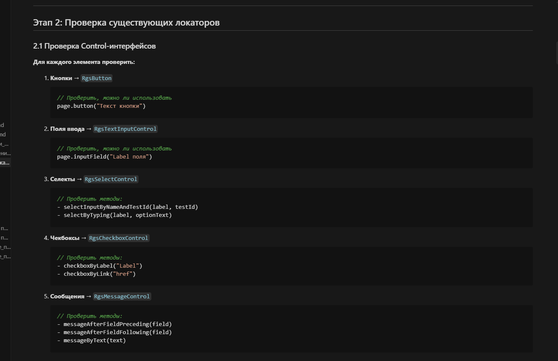Click the list label "Селекты"

pos(63,179)
